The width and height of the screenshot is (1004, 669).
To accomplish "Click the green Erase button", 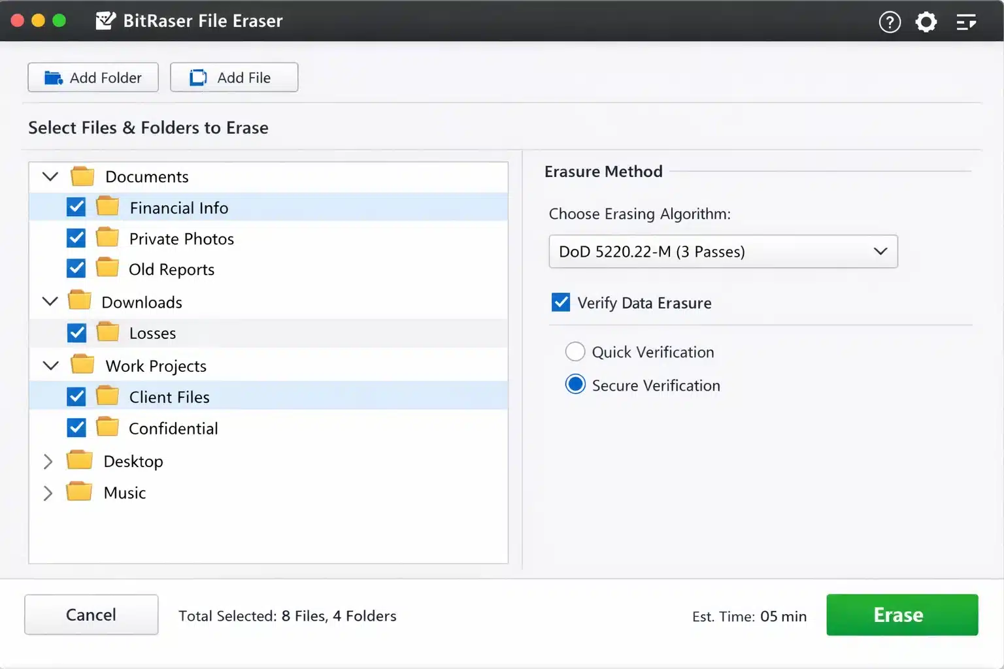I will click(x=901, y=615).
